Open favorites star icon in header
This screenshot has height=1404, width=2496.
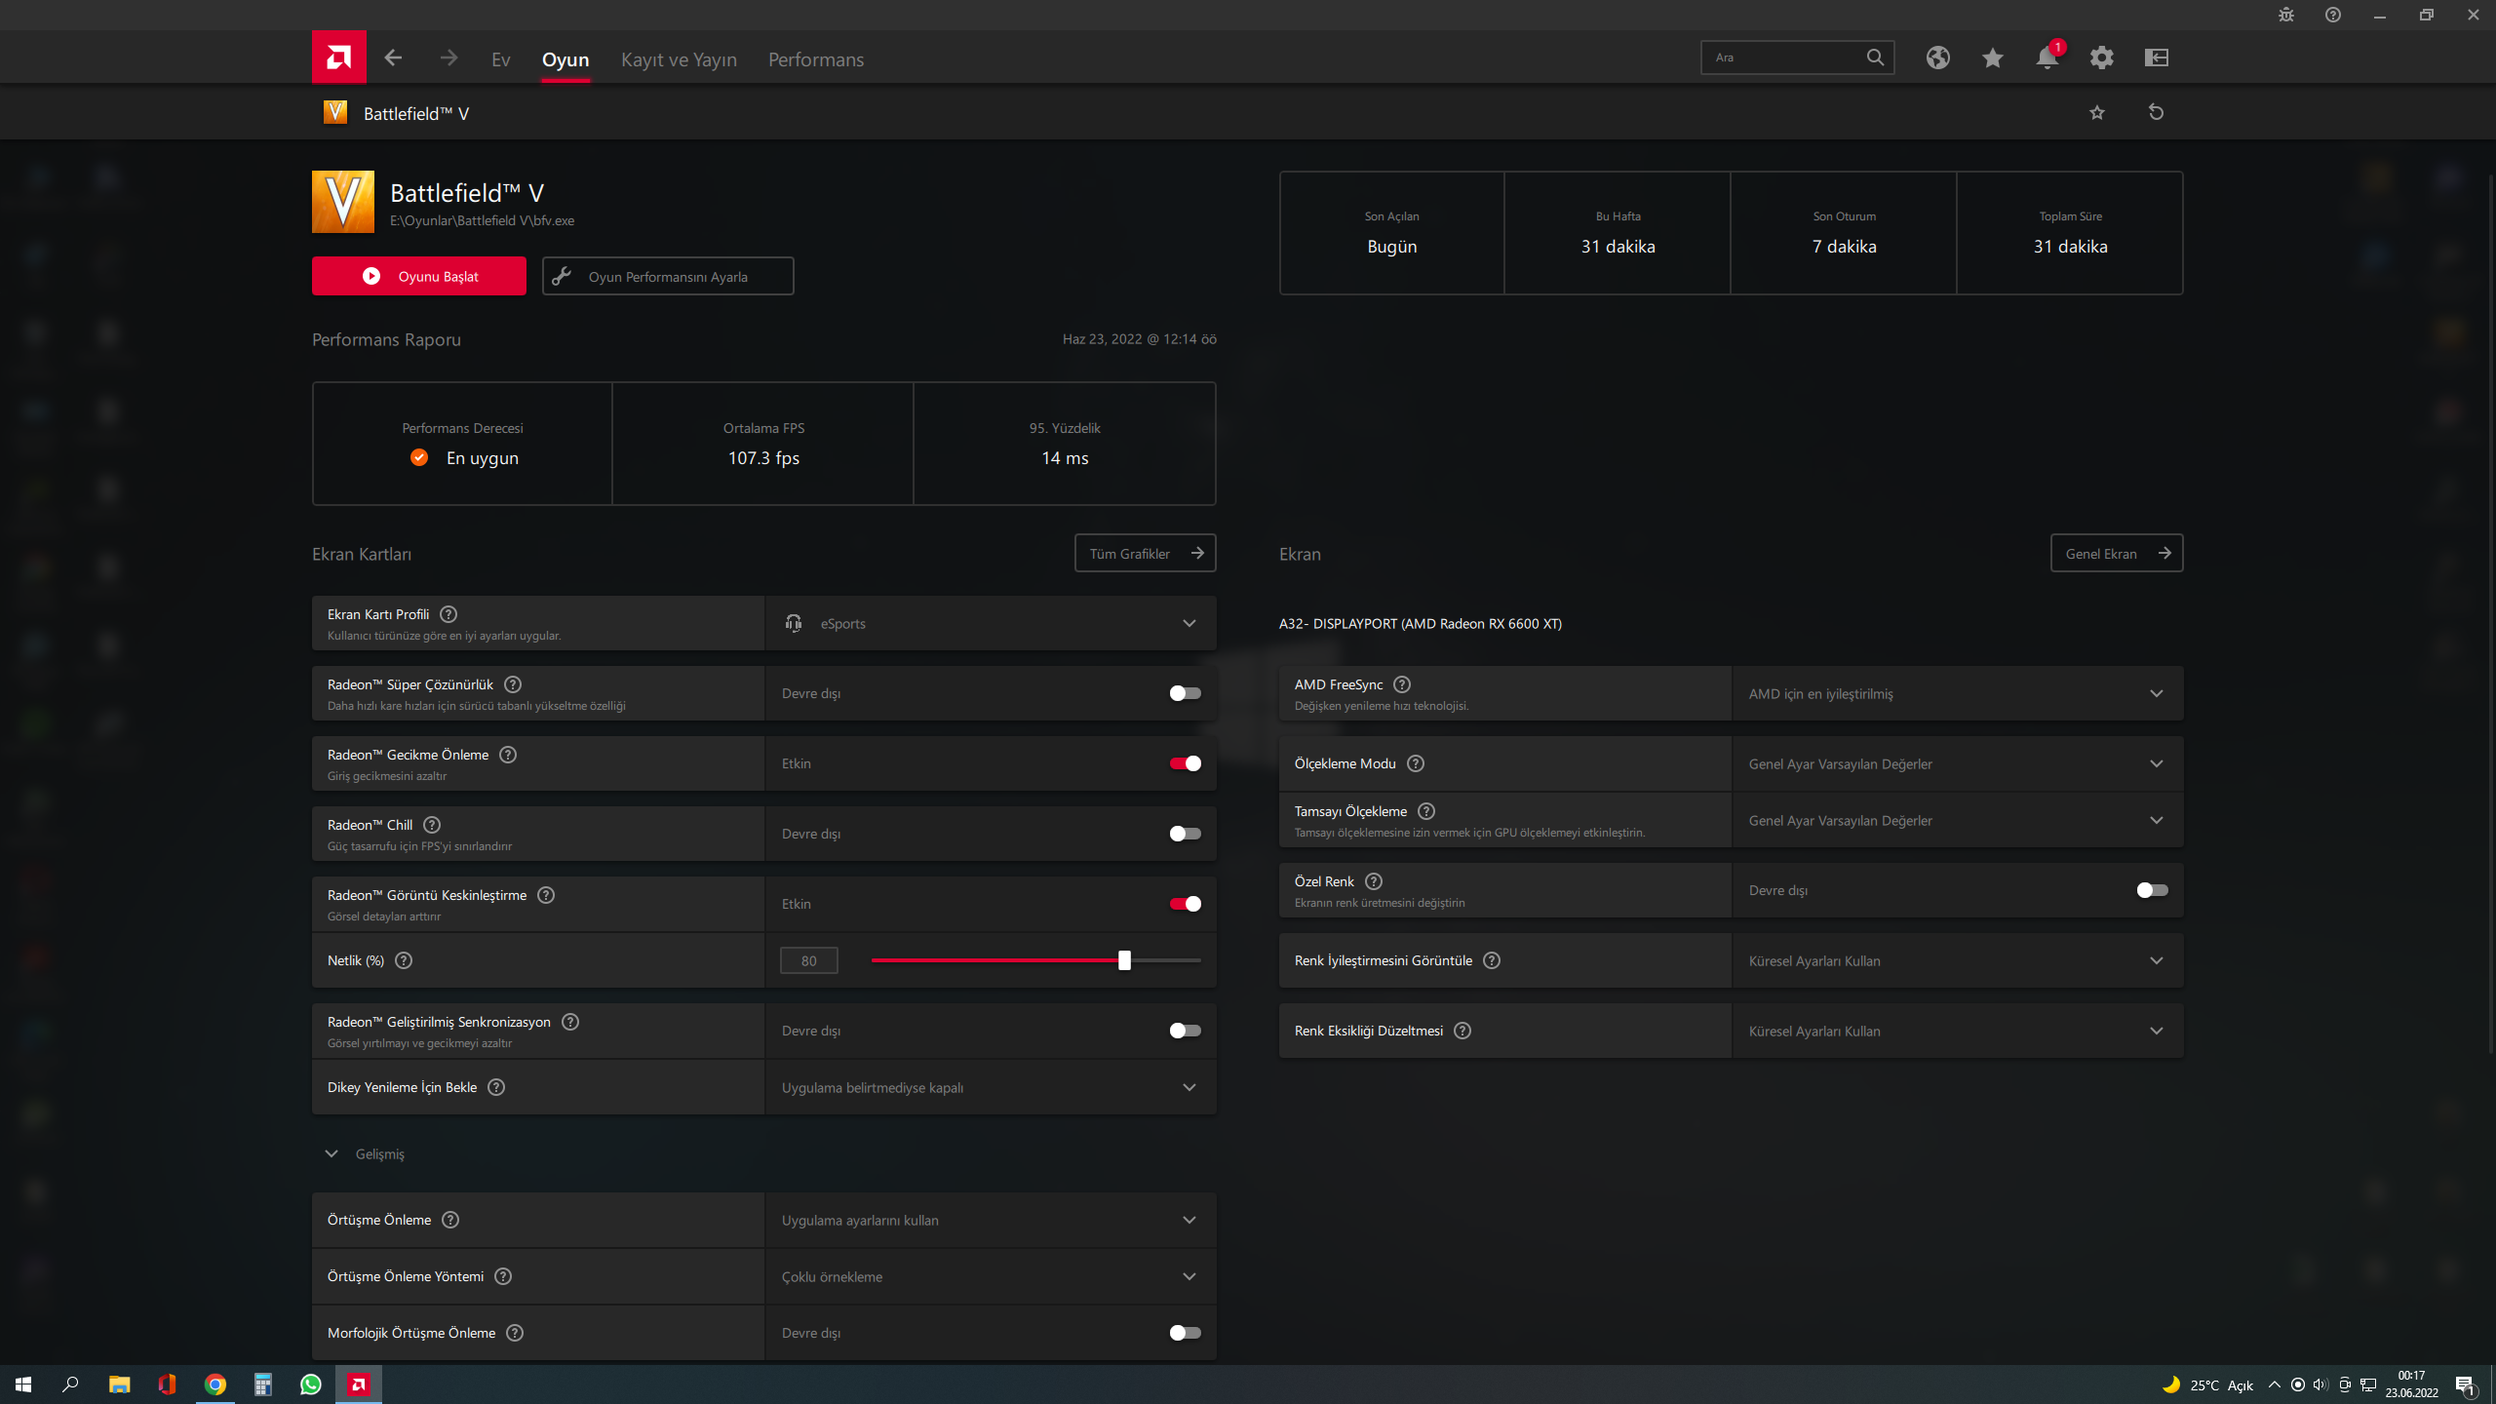point(1992,58)
